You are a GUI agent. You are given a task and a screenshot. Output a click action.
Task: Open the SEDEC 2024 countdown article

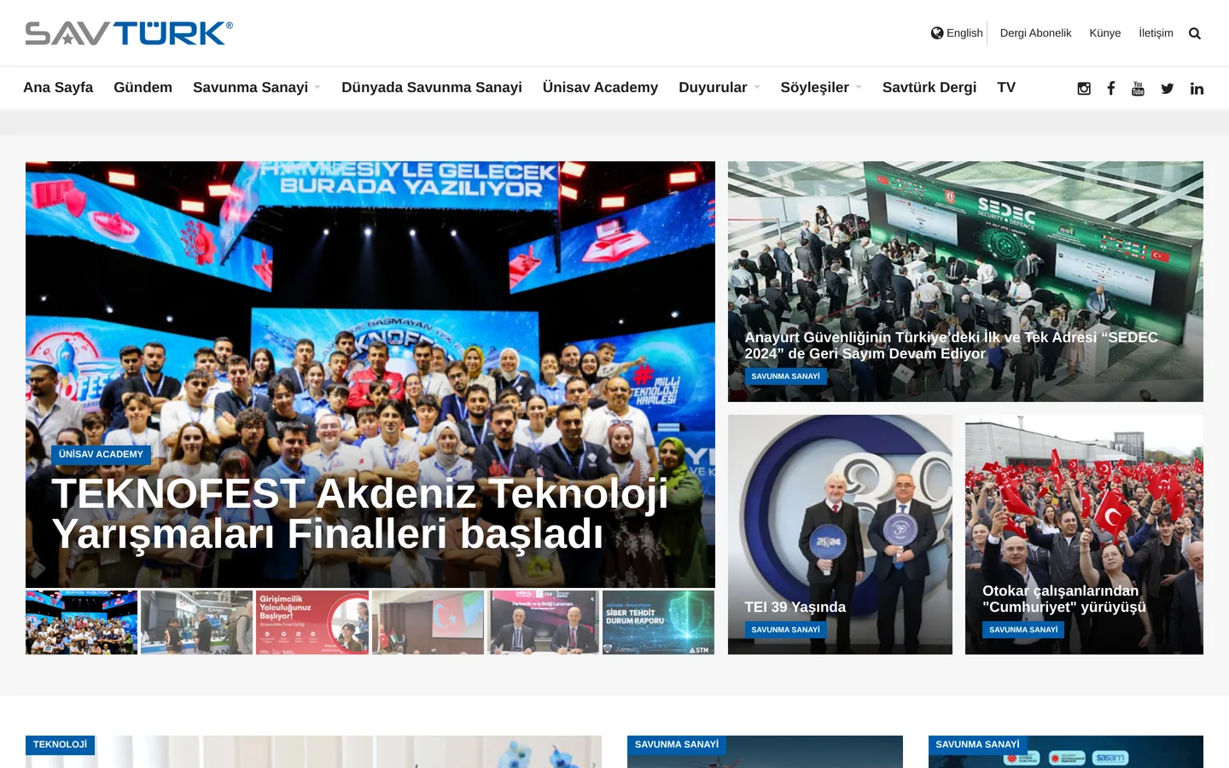coord(951,346)
